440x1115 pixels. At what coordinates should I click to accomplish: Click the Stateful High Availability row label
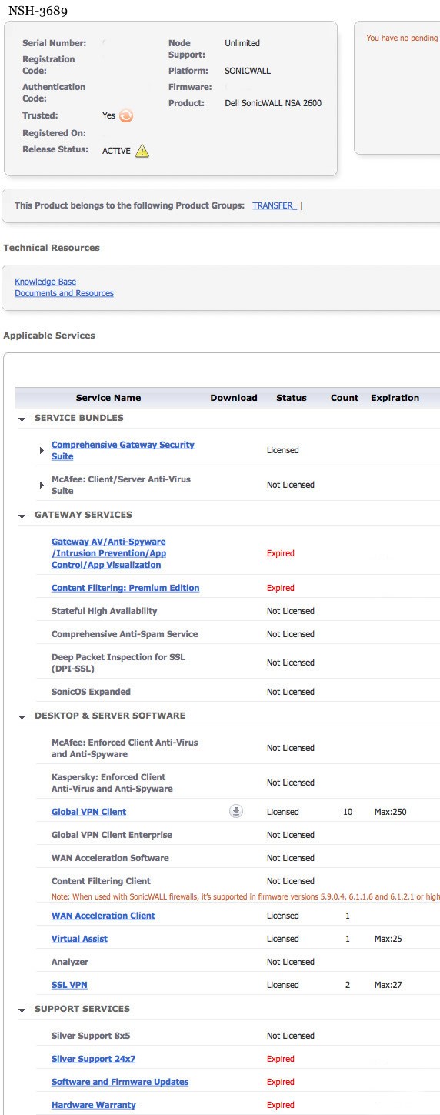click(104, 611)
